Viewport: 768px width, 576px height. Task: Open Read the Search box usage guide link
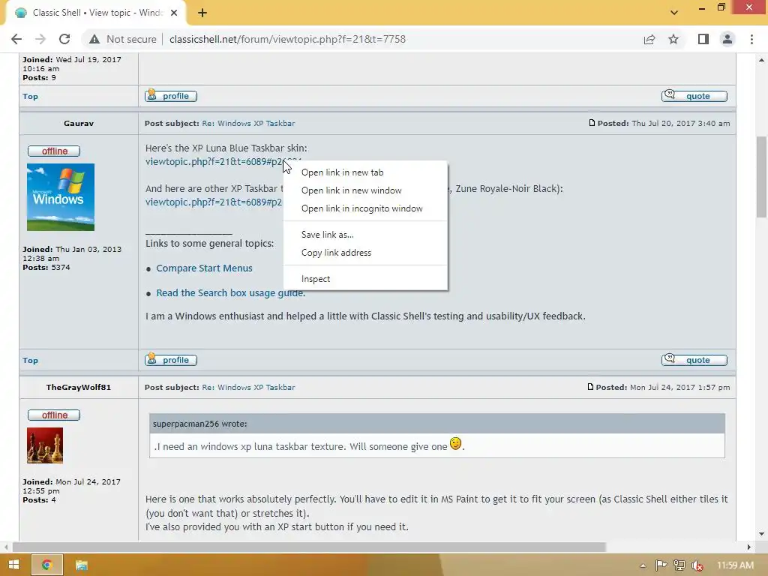pos(231,293)
